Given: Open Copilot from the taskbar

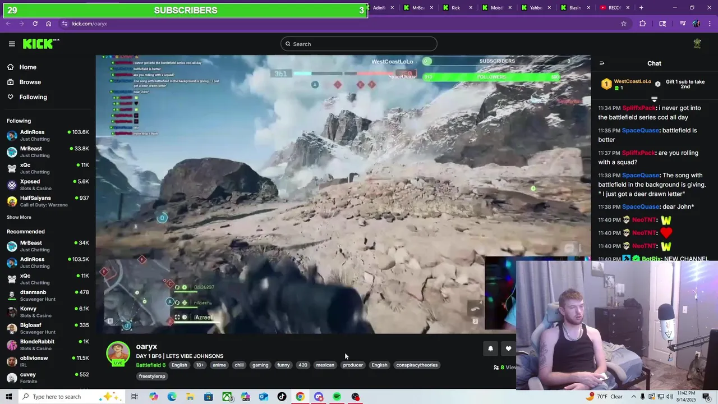Looking at the screenshot, I should [x=153, y=397].
